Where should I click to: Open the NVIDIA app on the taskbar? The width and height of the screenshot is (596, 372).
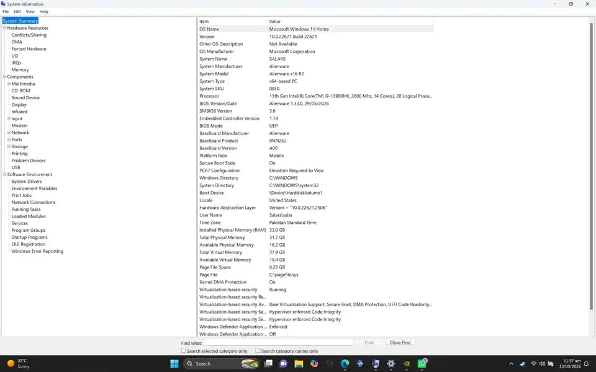click(406, 364)
